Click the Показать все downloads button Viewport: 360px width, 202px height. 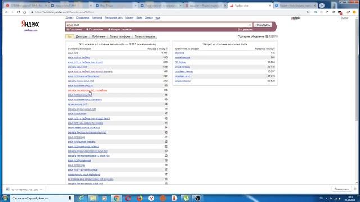[x=341, y=189]
